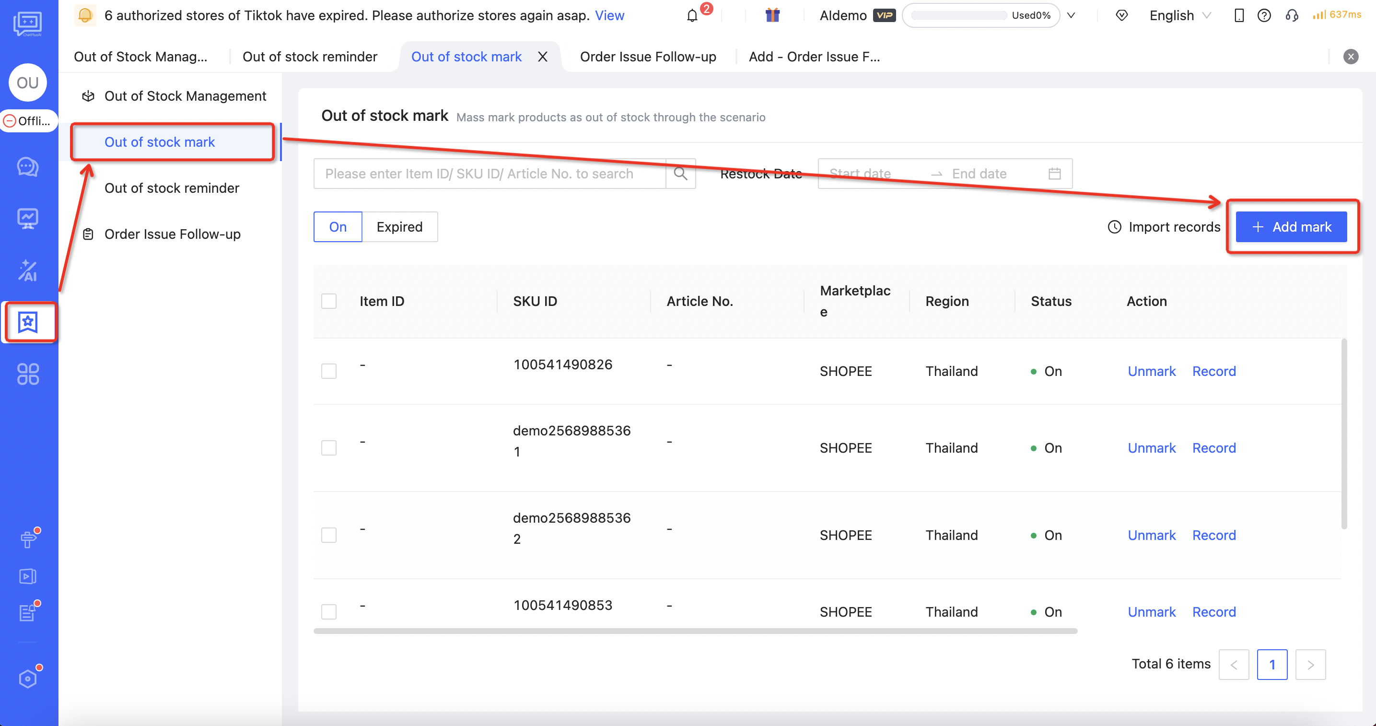Screen dimensions: 1376x726
Task: Open Record for SKU 100541490826
Action: tap(1214, 371)
